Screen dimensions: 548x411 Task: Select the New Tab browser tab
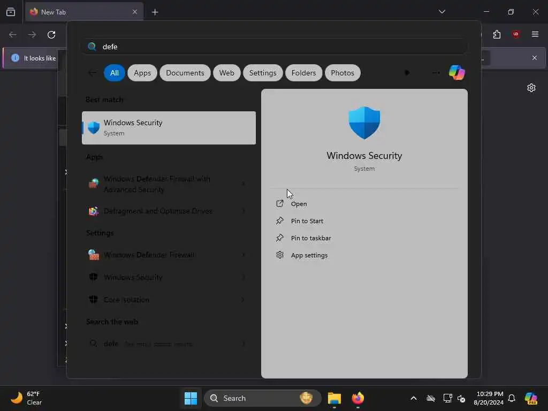(84, 12)
